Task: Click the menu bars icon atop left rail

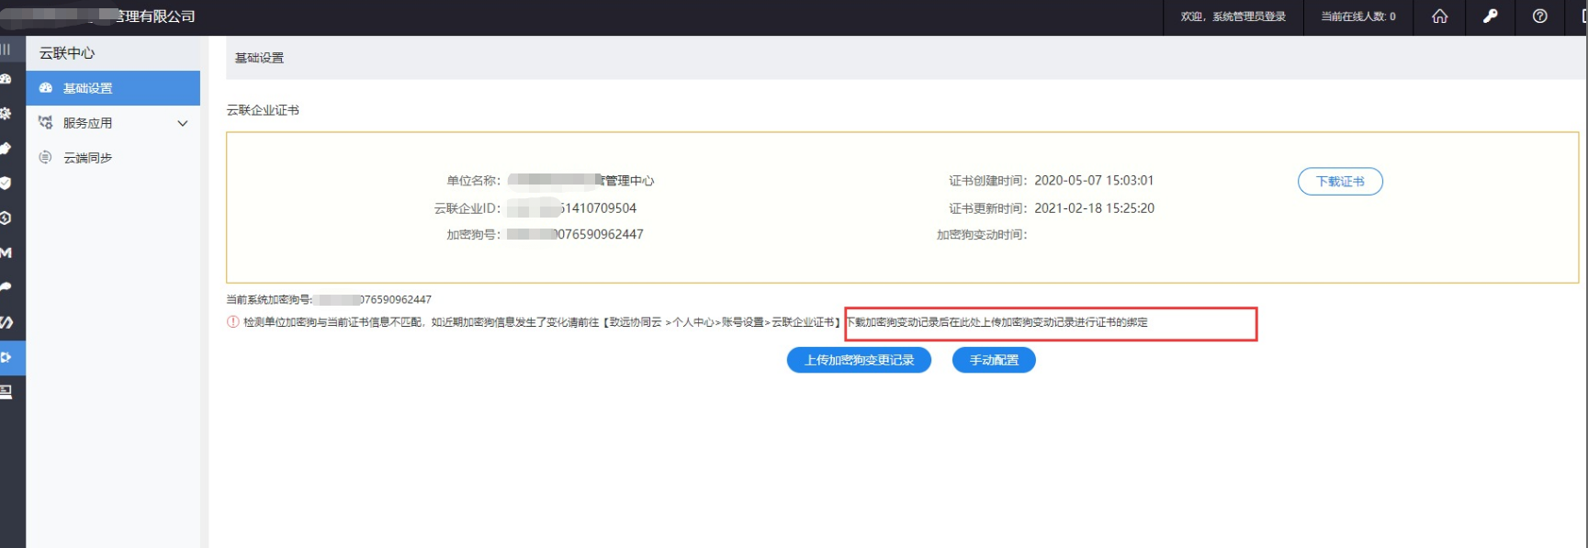Action: coord(6,49)
